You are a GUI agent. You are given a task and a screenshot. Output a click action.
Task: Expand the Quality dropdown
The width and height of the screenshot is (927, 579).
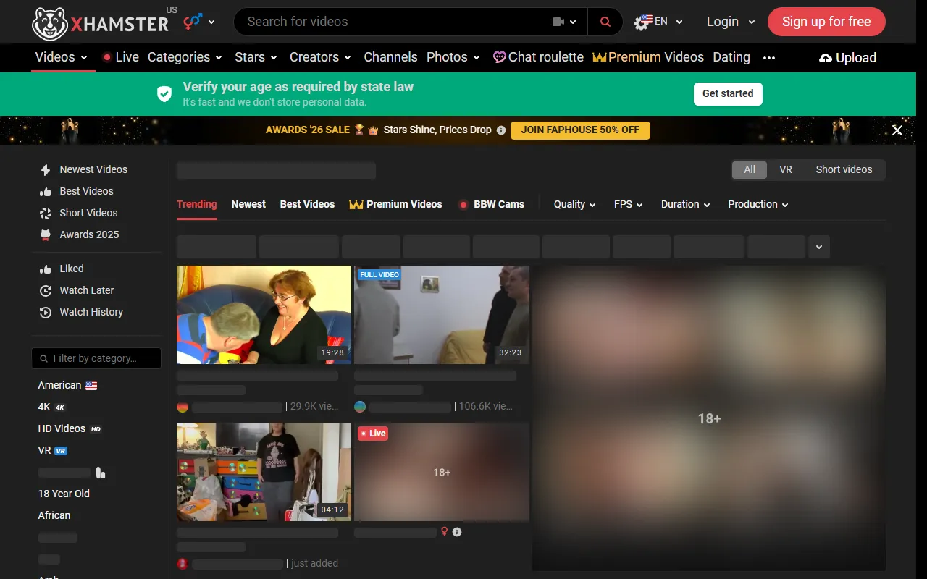tap(575, 204)
